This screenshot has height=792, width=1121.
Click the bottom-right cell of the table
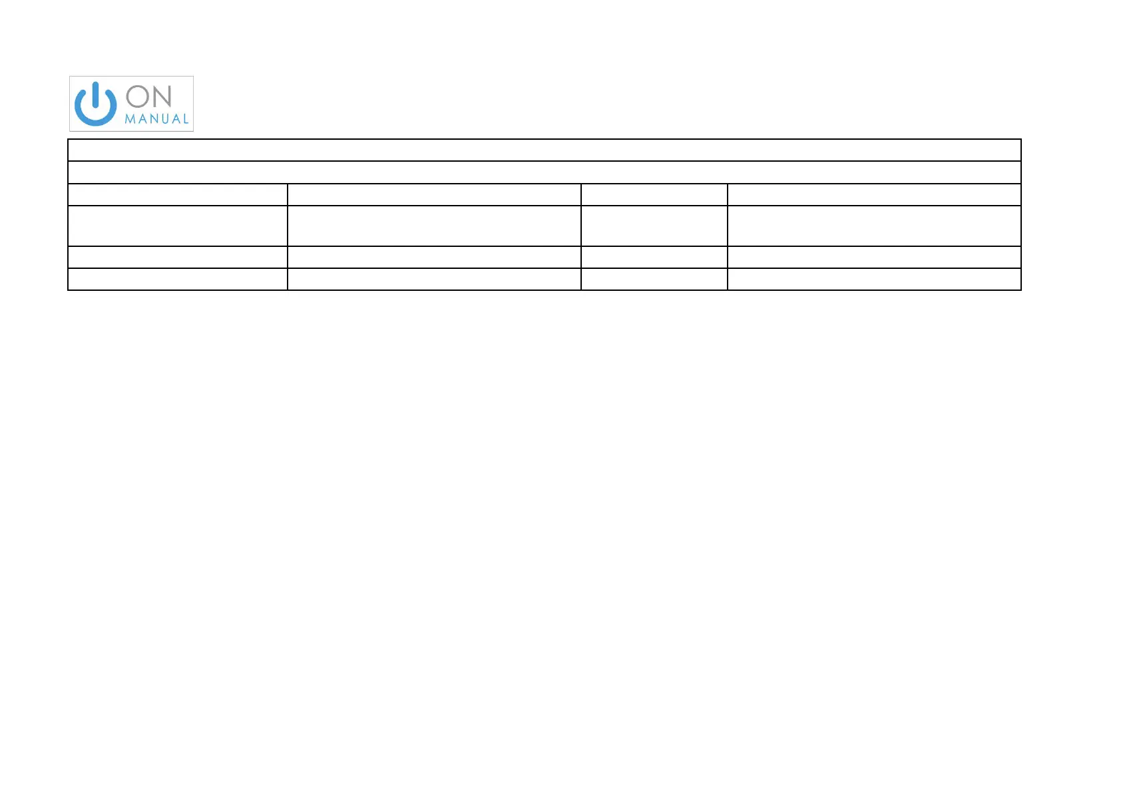coord(874,279)
